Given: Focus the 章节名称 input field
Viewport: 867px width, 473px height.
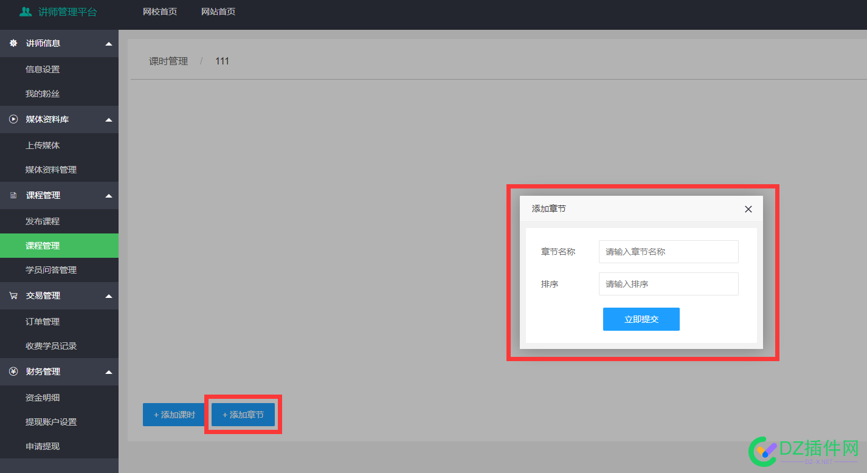Looking at the screenshot, I should pos(669,252).
